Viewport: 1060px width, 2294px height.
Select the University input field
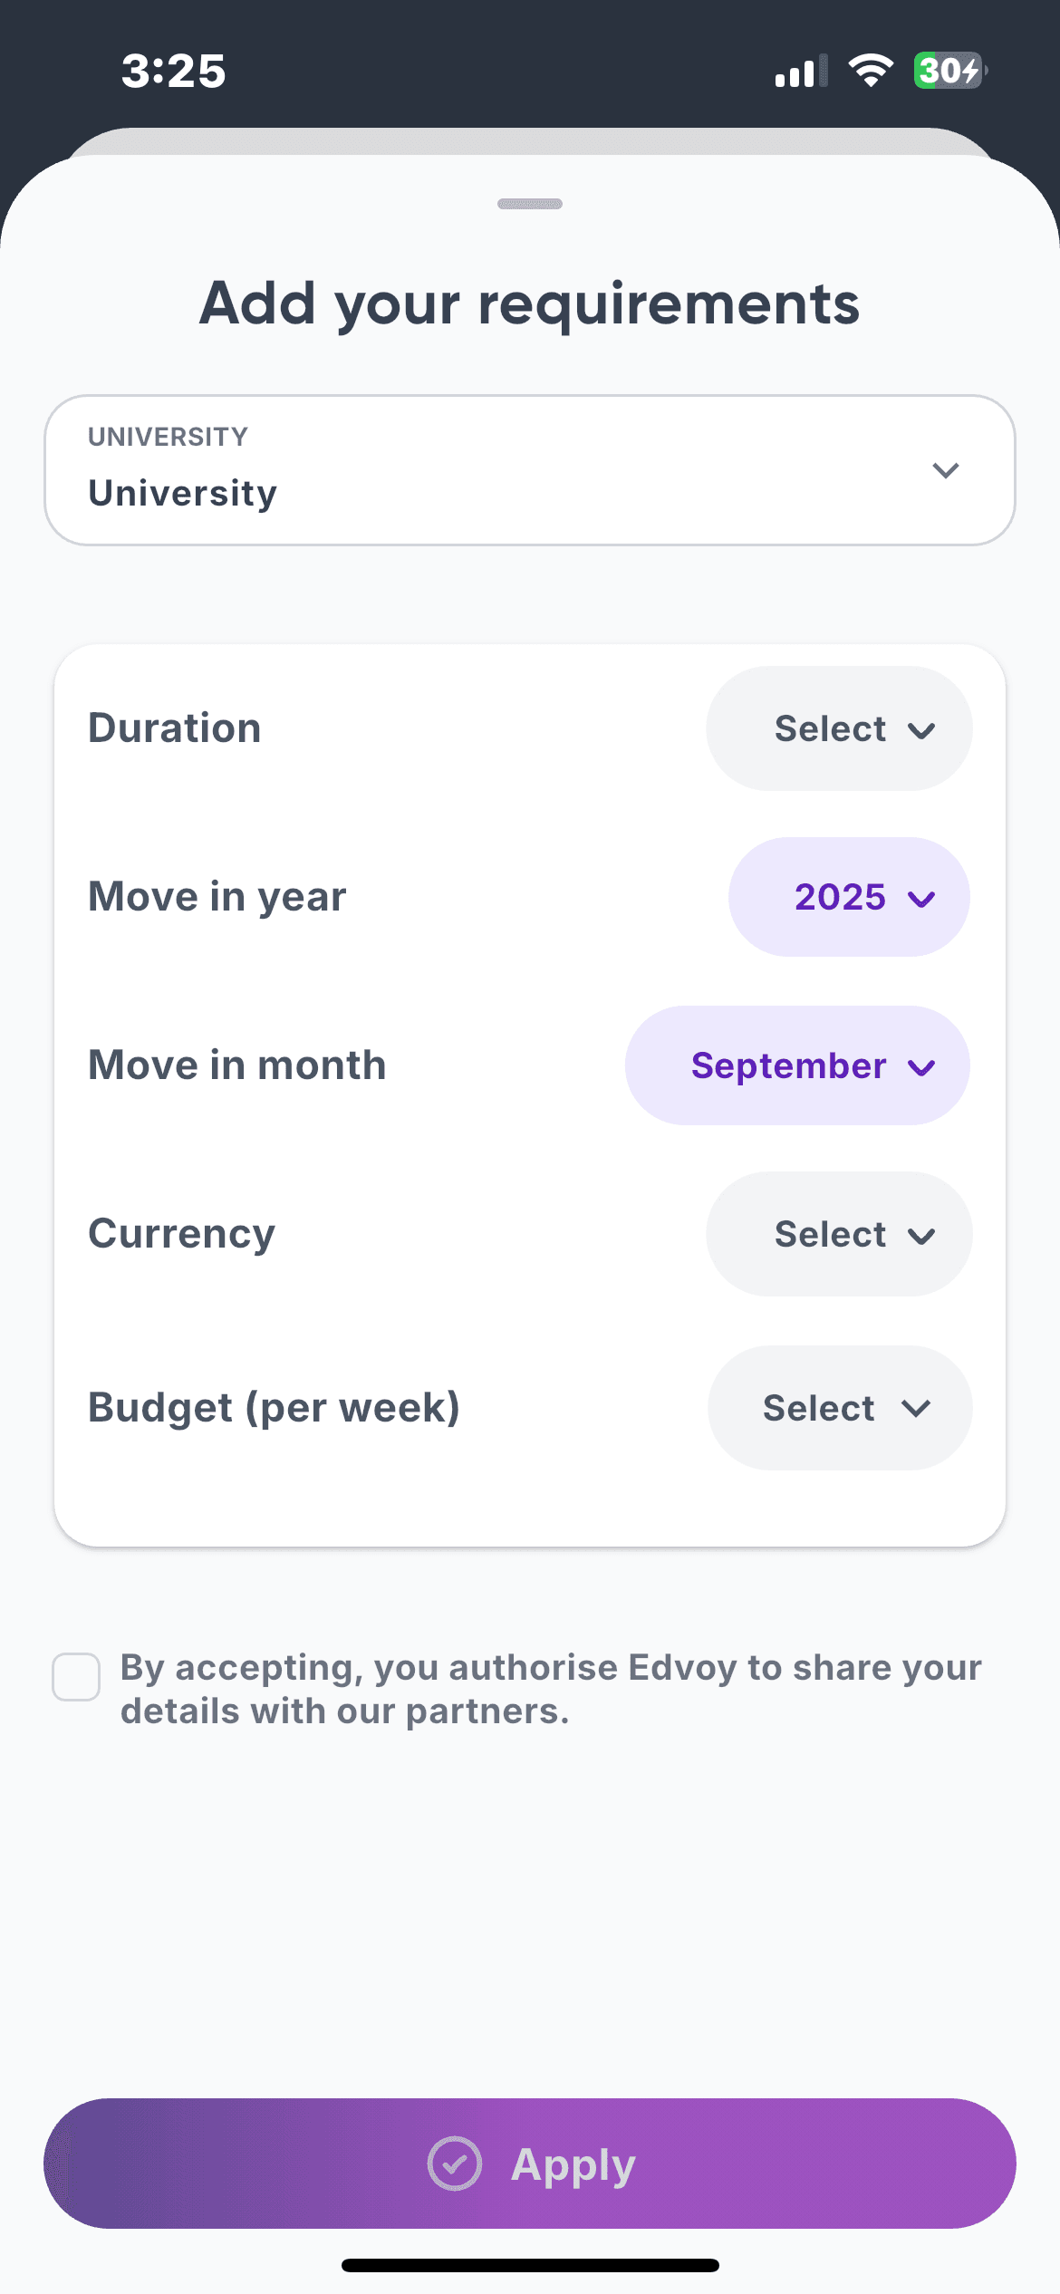coord(489,470)
